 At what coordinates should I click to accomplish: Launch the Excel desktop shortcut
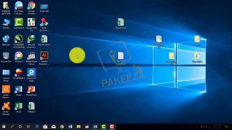(18, 108)
